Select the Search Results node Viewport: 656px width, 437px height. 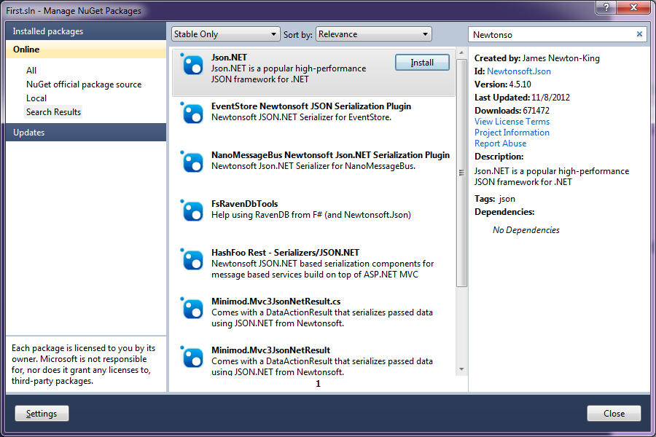click(53, 112)
